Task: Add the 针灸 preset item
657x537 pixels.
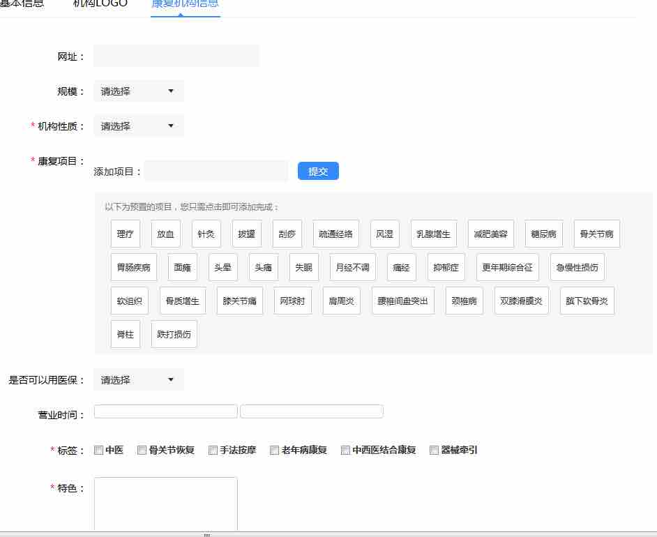Action: (x=206, y=234)
